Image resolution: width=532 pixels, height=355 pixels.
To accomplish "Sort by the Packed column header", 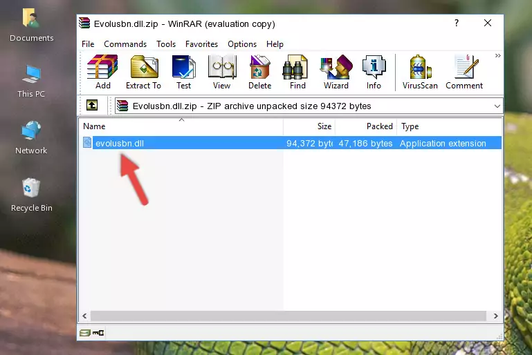I will [366, 126].
